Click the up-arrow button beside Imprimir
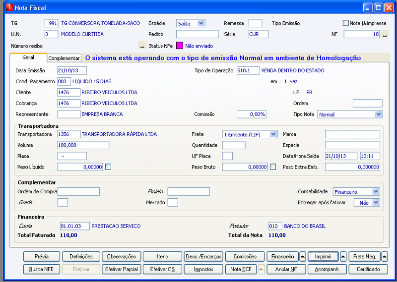The image size is (397, 282). click(x=343, y=256)
